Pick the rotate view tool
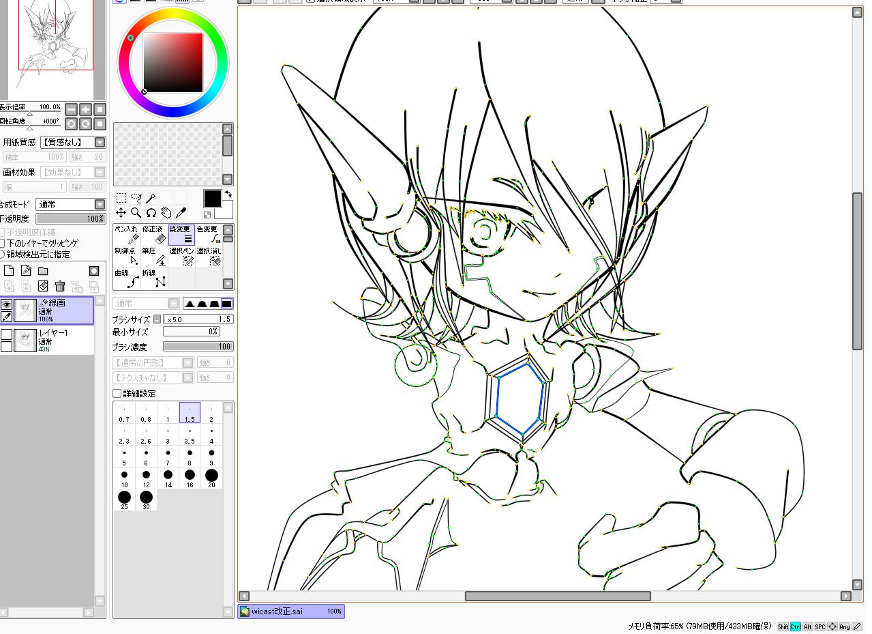Screen dimensions: 872x634 [151, 213]
